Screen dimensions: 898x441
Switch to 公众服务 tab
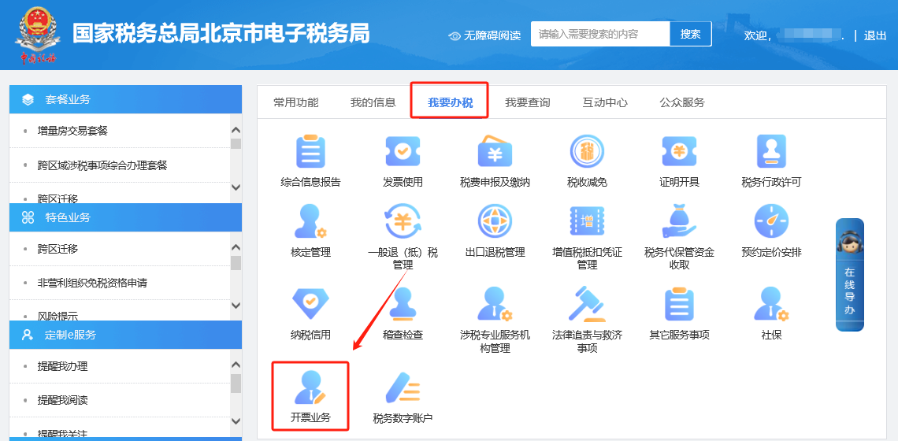682,102
